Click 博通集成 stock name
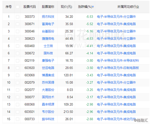This screenshot has height=124, width=150. [48, 75]
